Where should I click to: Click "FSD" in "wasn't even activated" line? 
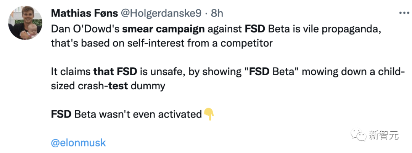[x=61, y=114]
